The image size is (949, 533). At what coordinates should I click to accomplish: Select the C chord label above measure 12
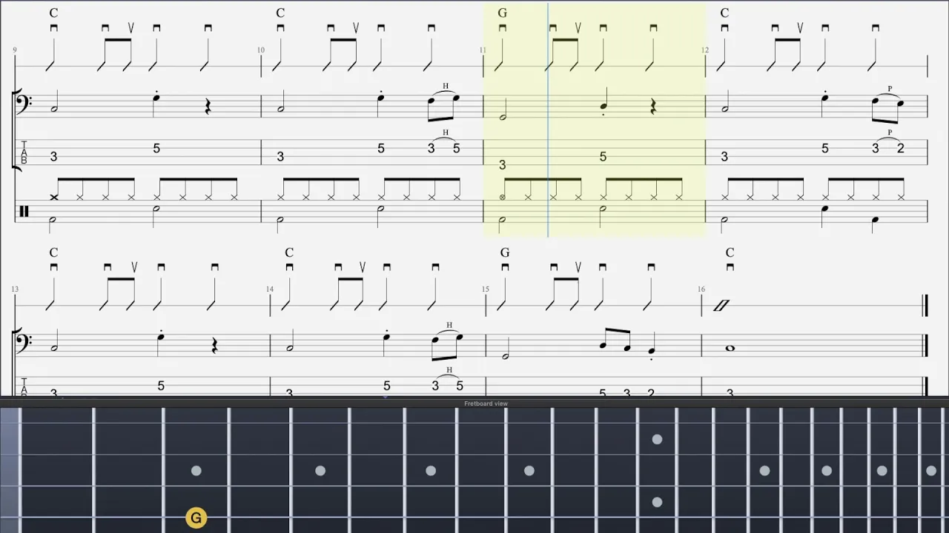(x=724, y=13)
